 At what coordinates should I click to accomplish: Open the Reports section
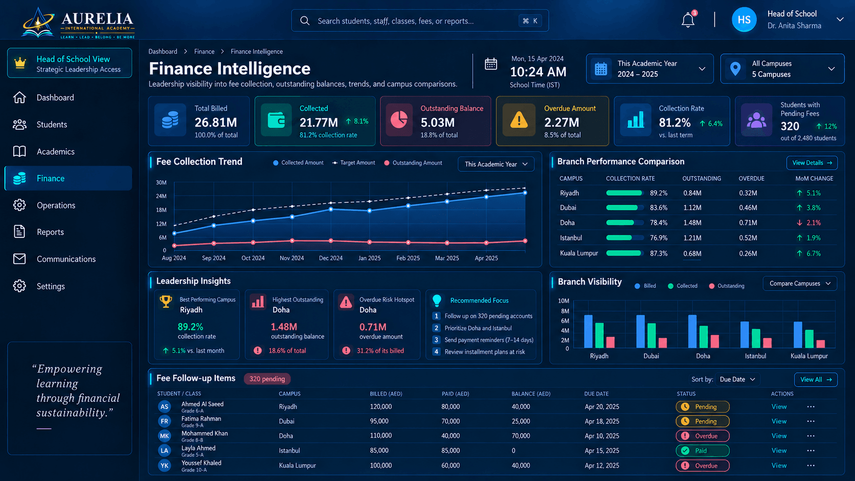[x=69, y=232]
